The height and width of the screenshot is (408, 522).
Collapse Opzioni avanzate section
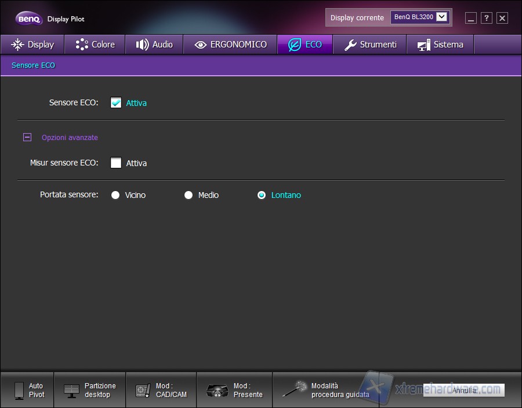[27, 138]
